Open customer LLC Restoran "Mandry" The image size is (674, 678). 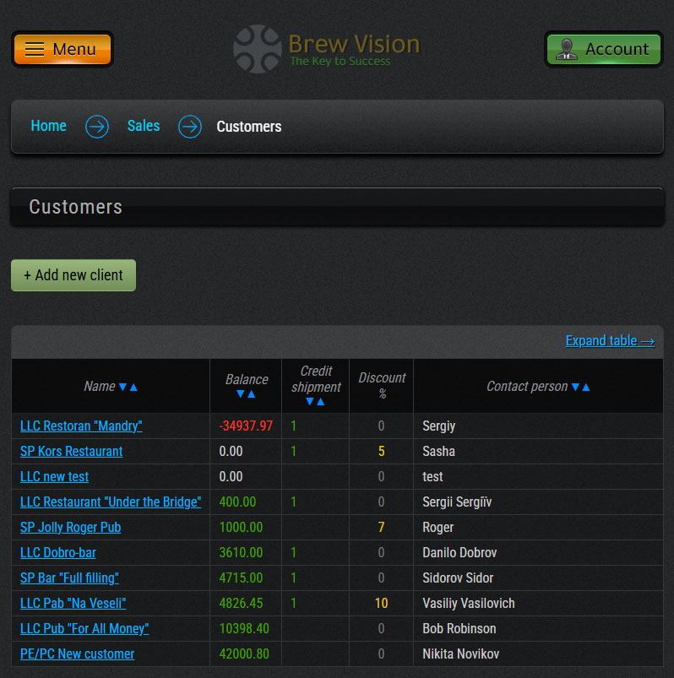[81, 426]
